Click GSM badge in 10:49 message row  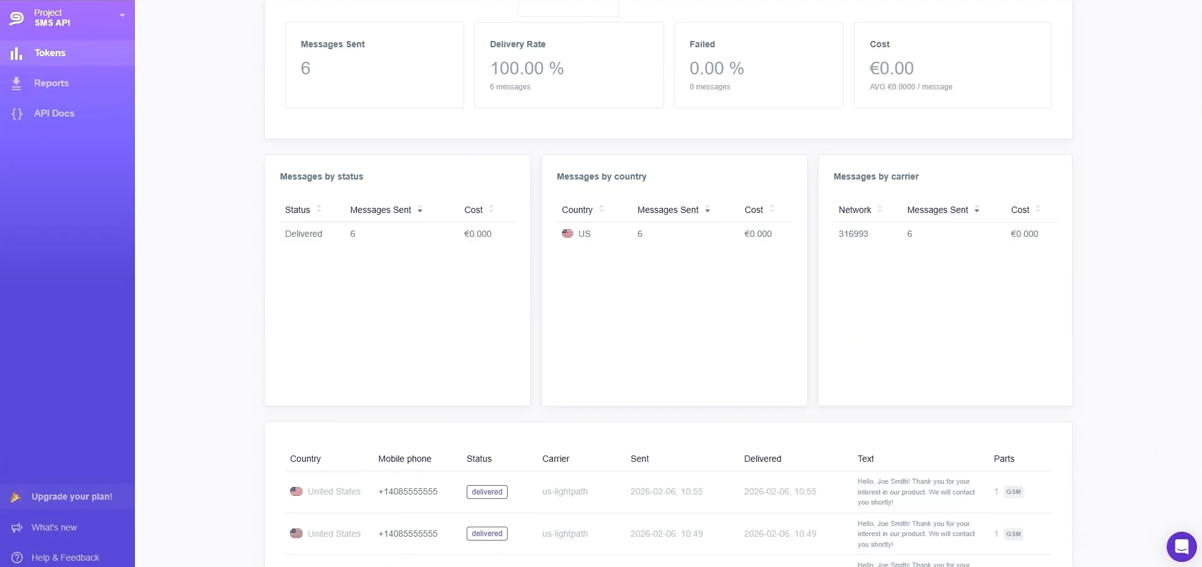point(1013,534)
